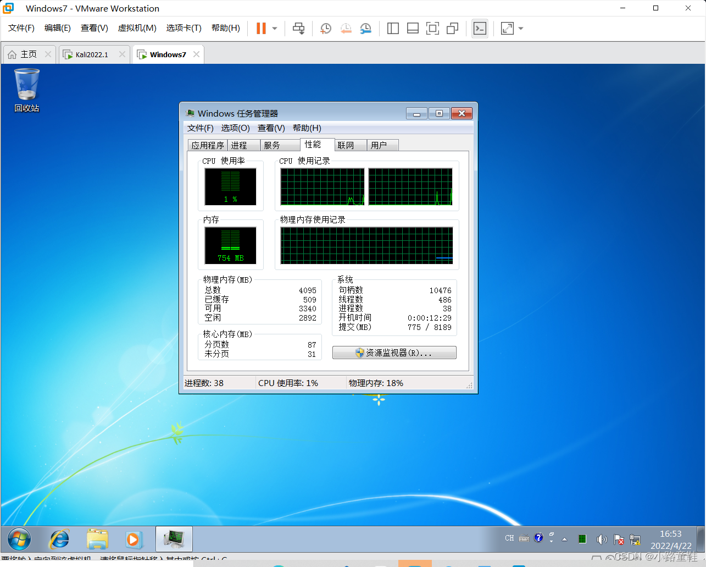This screenshot has height=567, width=706.
Task: Click the 物理内存使用记录 graph
Action: (x=366, y=245)
